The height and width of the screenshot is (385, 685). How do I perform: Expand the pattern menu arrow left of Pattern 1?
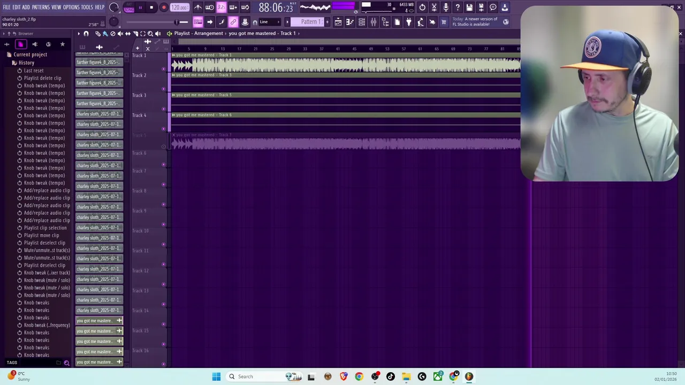point(287,22)
